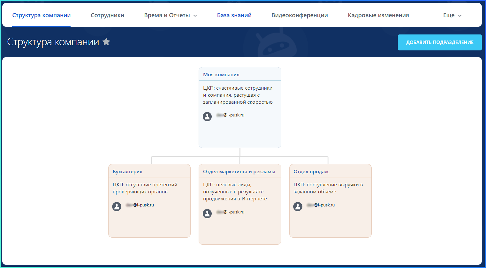
Task: Click user avatar in Моя компания card
Action: 207,116
